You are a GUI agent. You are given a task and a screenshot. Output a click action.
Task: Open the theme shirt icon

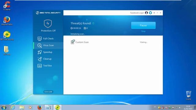[x=150, y=13]
